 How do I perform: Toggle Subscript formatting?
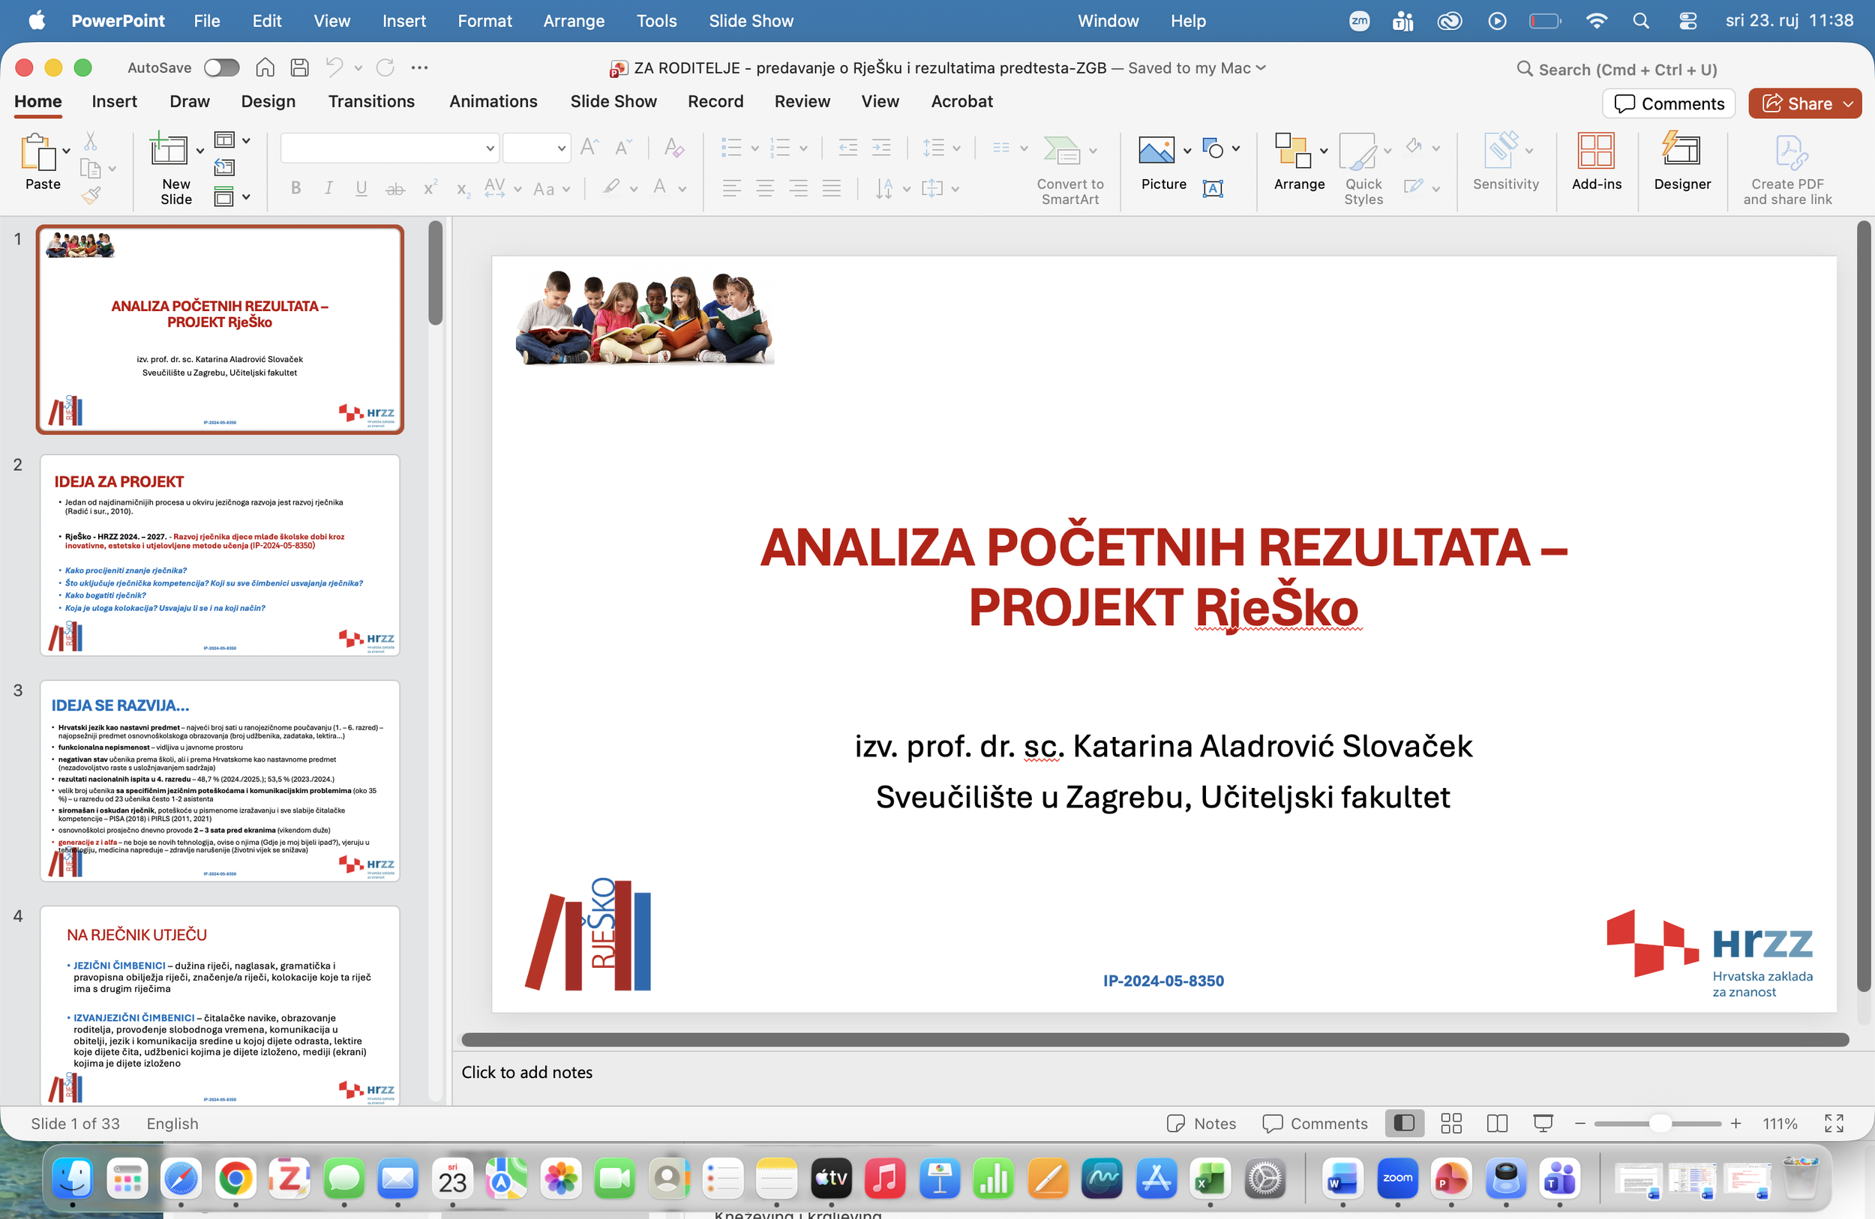tap(463, 189)
